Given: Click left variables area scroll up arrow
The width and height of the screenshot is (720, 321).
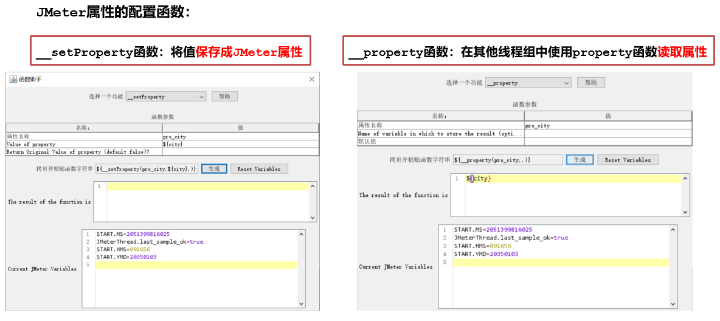Looking at the screenshot, I should point(302,234).
